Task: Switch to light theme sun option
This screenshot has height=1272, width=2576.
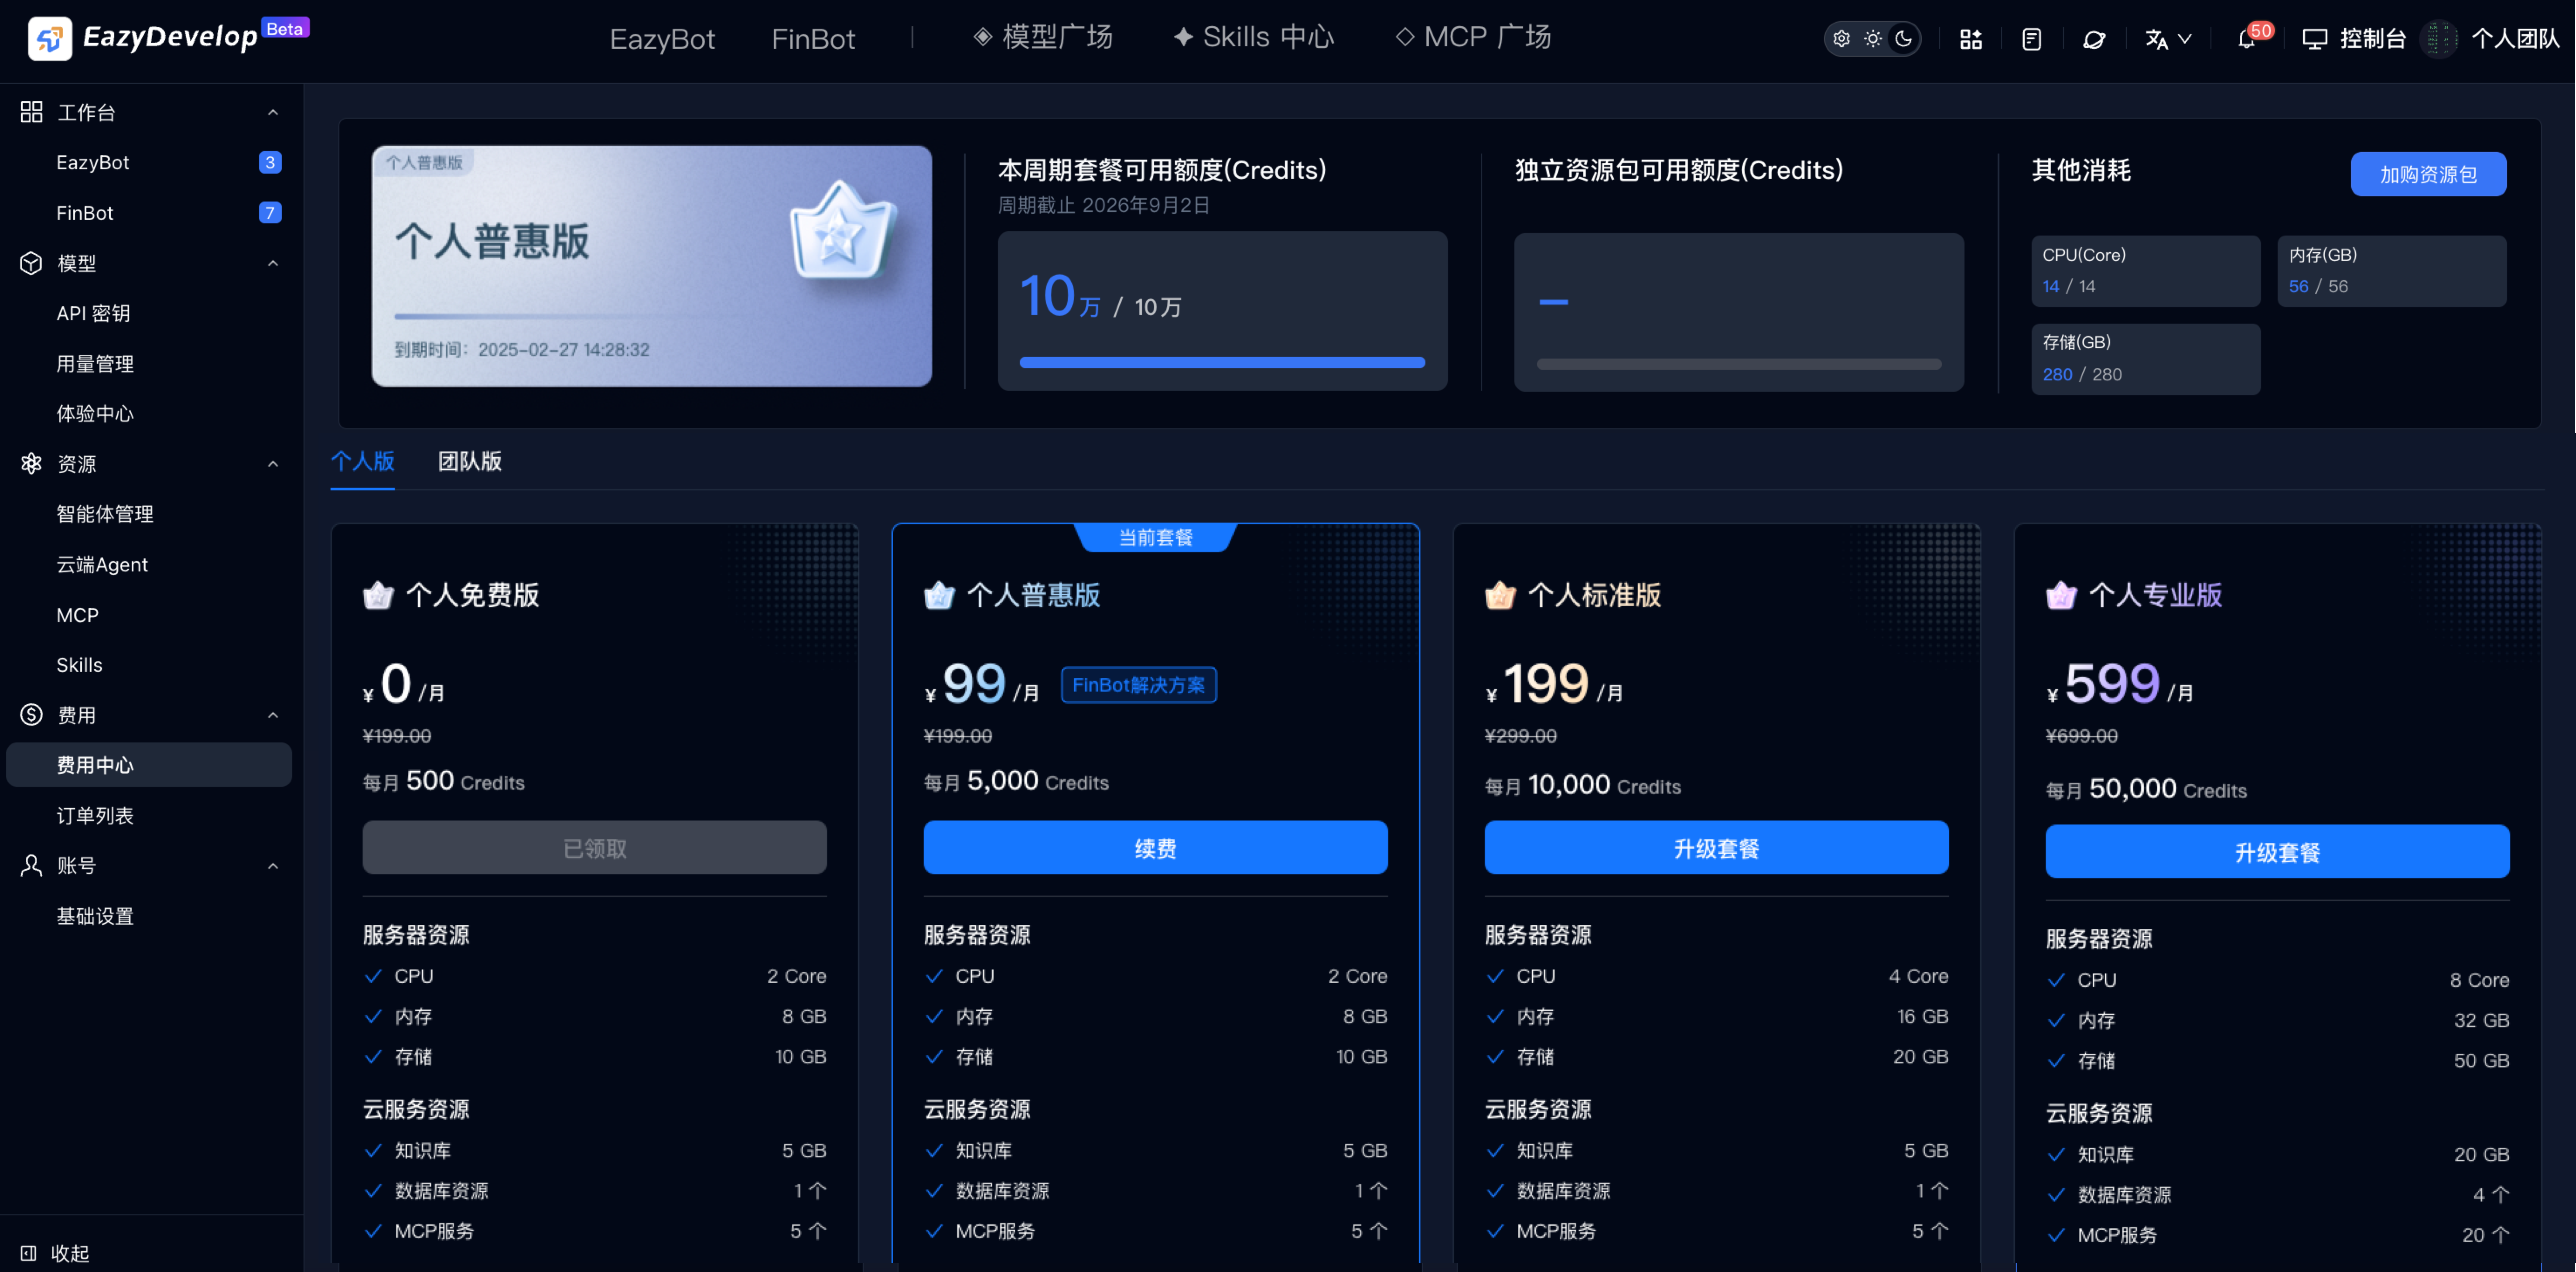Action: click(x=1872, y=39)
